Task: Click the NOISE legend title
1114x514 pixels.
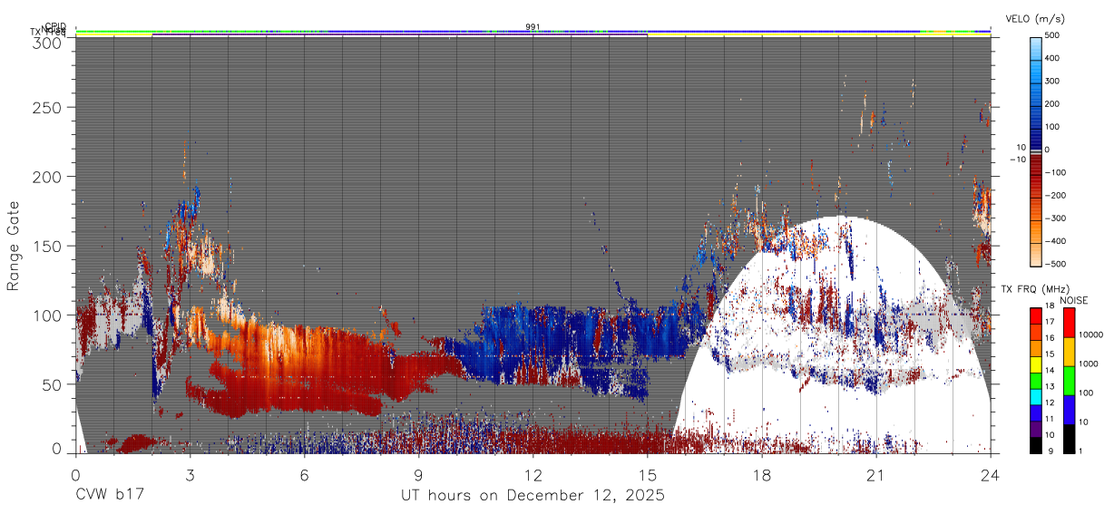Action: [1073, 299]
